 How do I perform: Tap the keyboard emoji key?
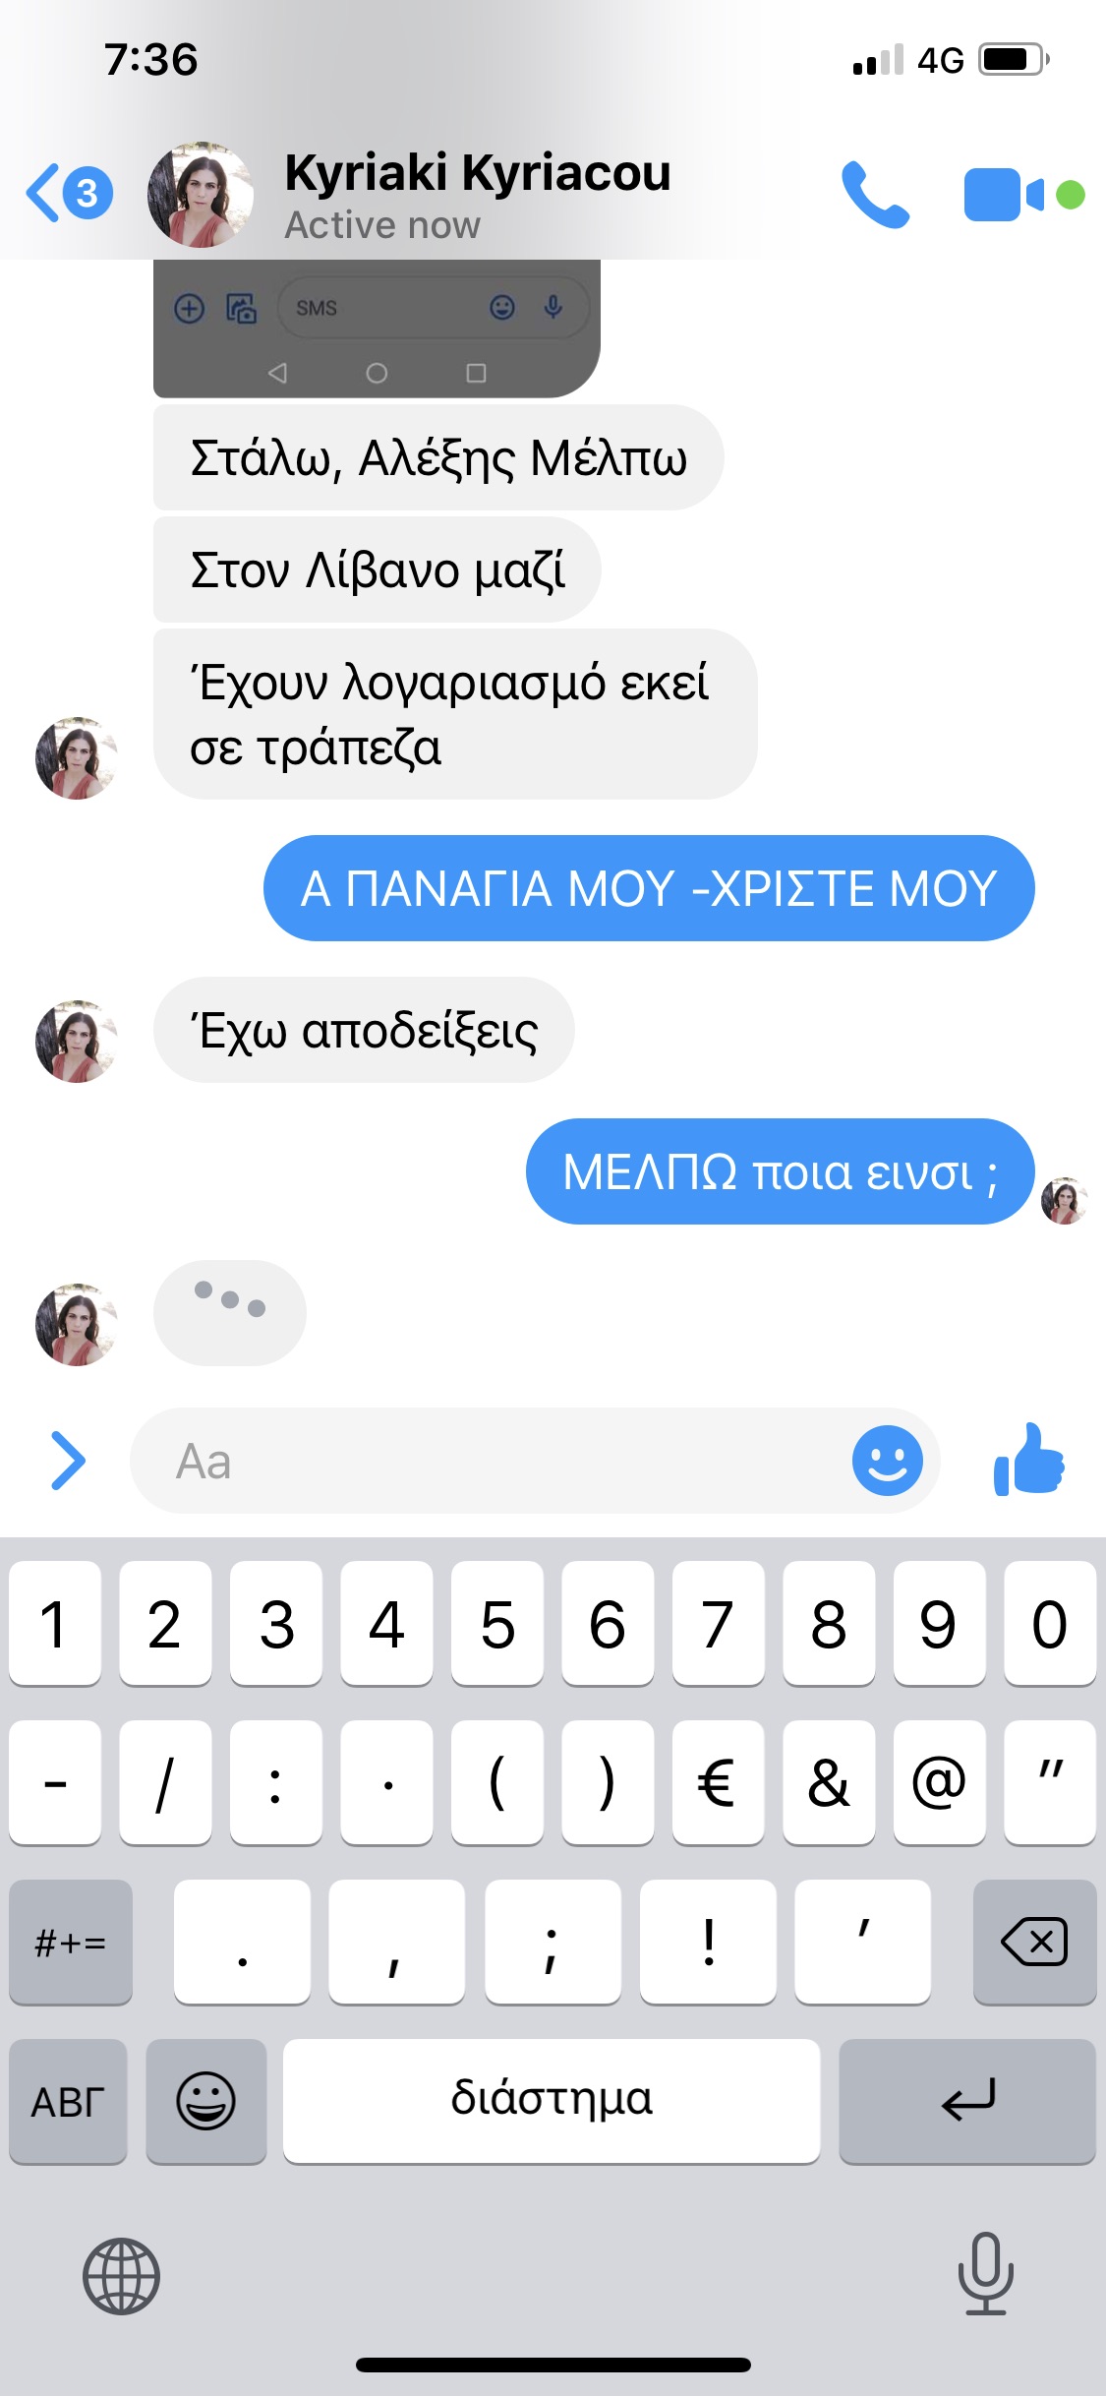[205, 2101]
